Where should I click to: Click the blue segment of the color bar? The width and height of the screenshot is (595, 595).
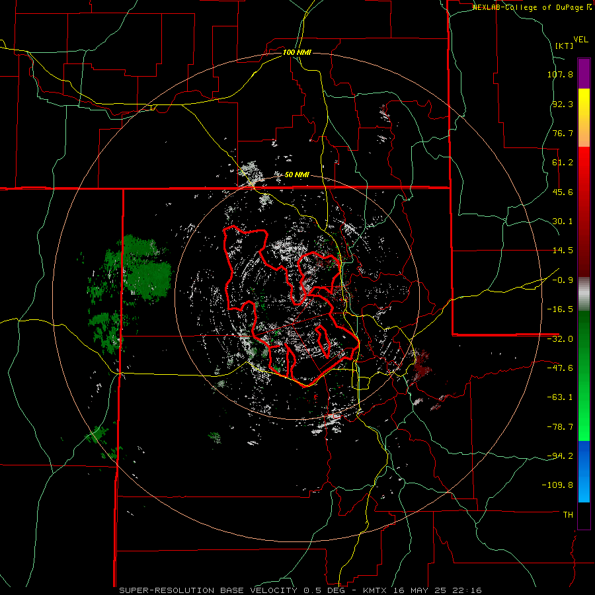[584, 471]
